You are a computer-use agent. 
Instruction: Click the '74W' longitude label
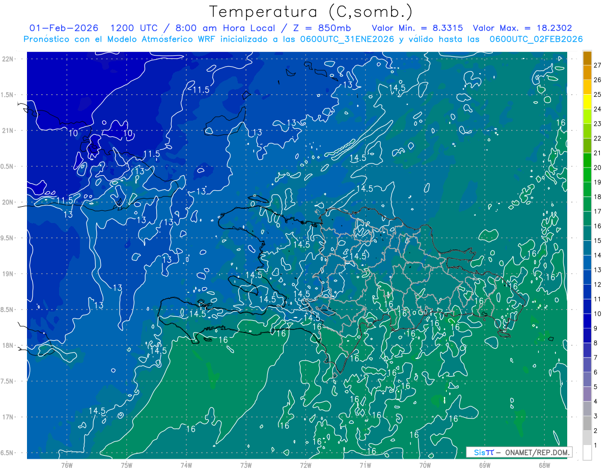click(x=186, y=465)
